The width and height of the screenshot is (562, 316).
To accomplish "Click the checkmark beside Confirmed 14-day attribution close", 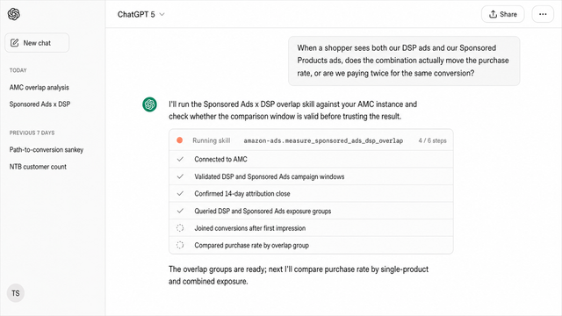I will pyautogui.click(x=180, y=193).
